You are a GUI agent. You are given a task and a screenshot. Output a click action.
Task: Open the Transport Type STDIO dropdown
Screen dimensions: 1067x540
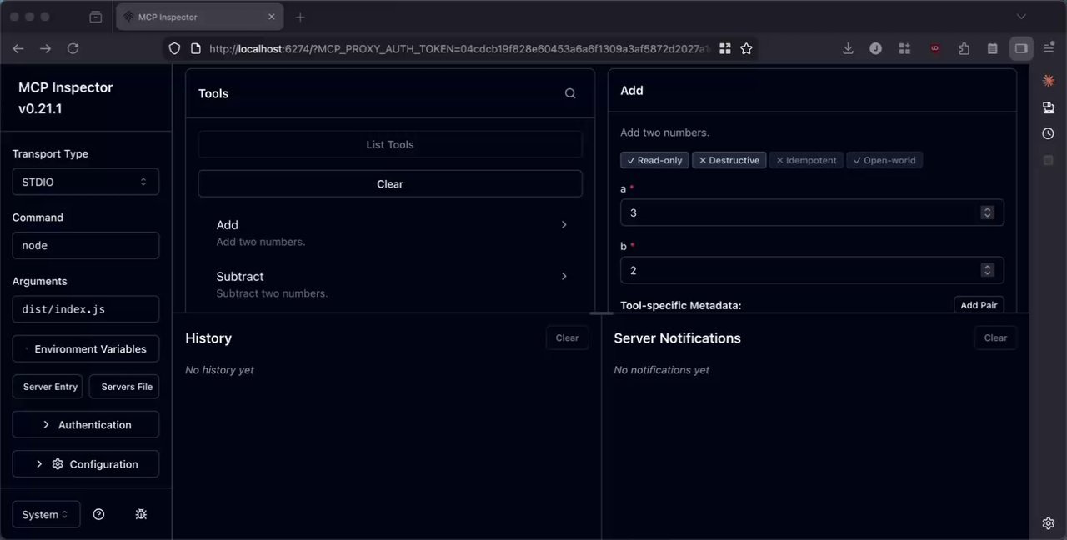tap(85, 182)
